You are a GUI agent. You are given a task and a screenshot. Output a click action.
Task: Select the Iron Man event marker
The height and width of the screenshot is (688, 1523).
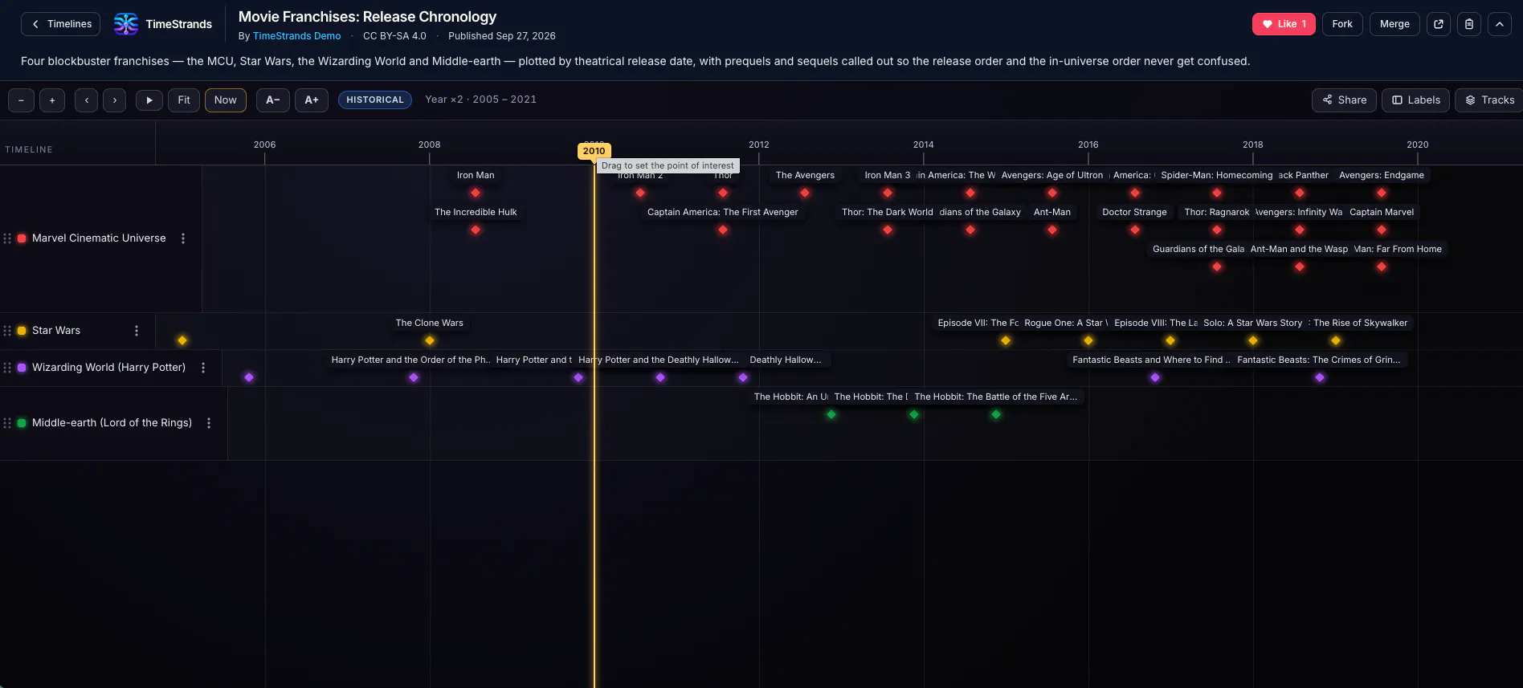click(476, 193)
